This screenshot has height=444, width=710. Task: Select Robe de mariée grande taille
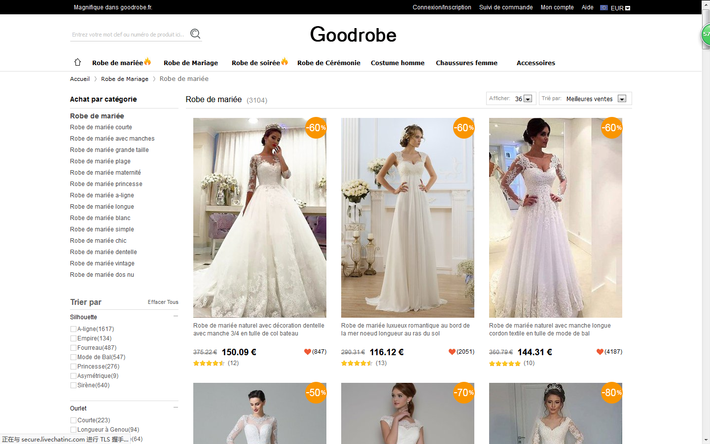pyautogui.click(x=109, y=150)
